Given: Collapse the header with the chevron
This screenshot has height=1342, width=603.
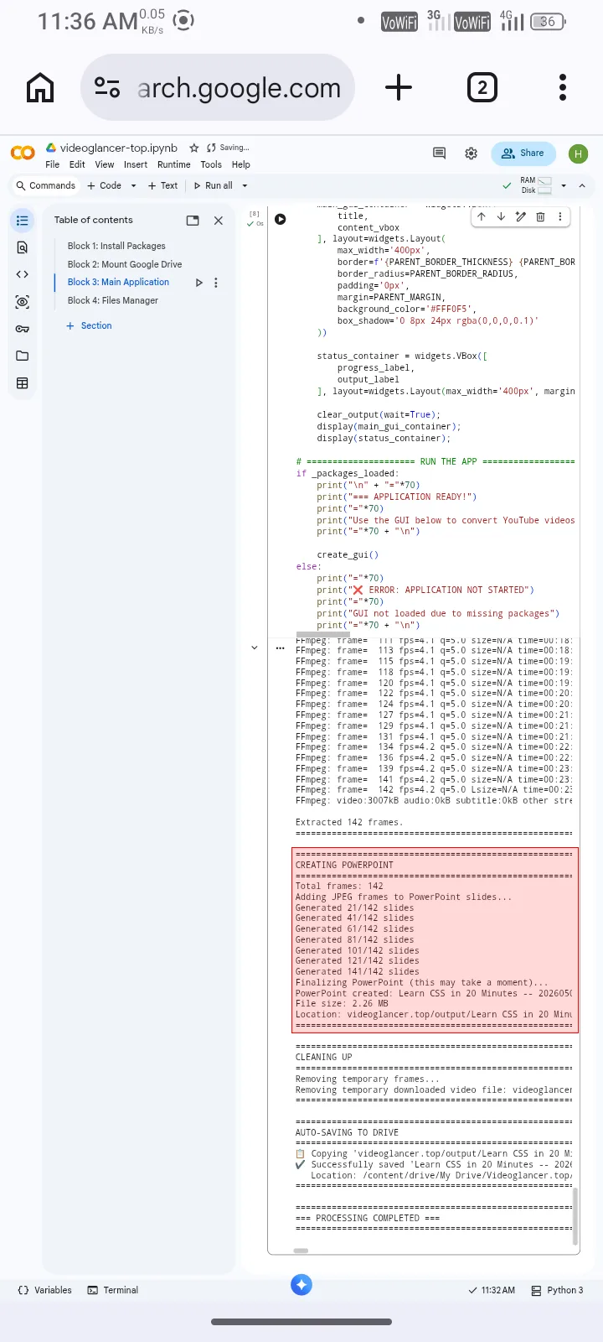Looking at the screenshot, I should [x=582, y=185].
